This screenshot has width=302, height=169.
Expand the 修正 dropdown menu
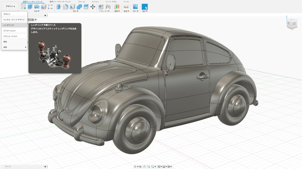tap(75, 11)
